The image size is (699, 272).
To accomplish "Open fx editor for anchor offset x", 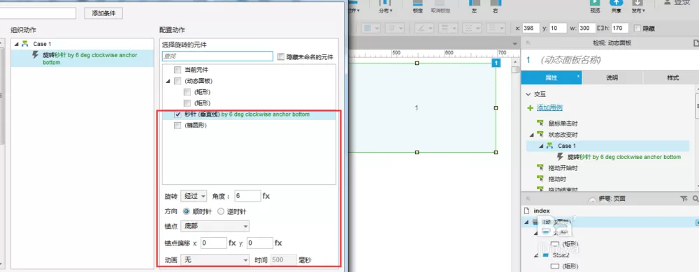I will pos(232,243).
